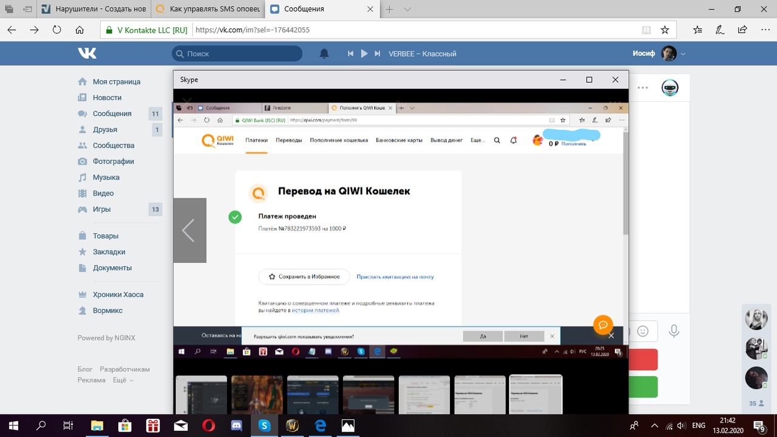Viewport: 777px width, 437px height.
Task: Open Новости in sidebar
Action: (107, 97)
